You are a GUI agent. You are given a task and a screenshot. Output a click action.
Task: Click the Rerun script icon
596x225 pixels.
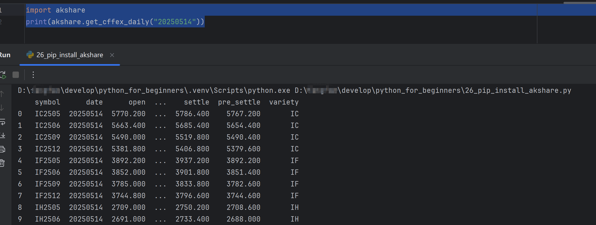[3, 75]
